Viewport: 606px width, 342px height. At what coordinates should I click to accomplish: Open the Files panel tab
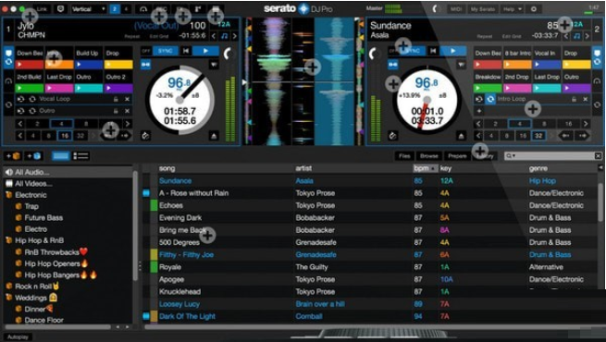click(404, 156)
